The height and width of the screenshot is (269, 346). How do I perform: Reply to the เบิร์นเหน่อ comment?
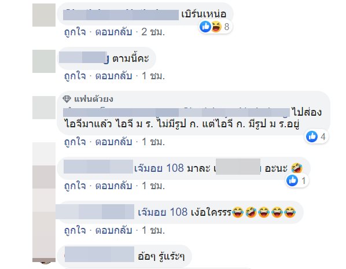[113, 32]
